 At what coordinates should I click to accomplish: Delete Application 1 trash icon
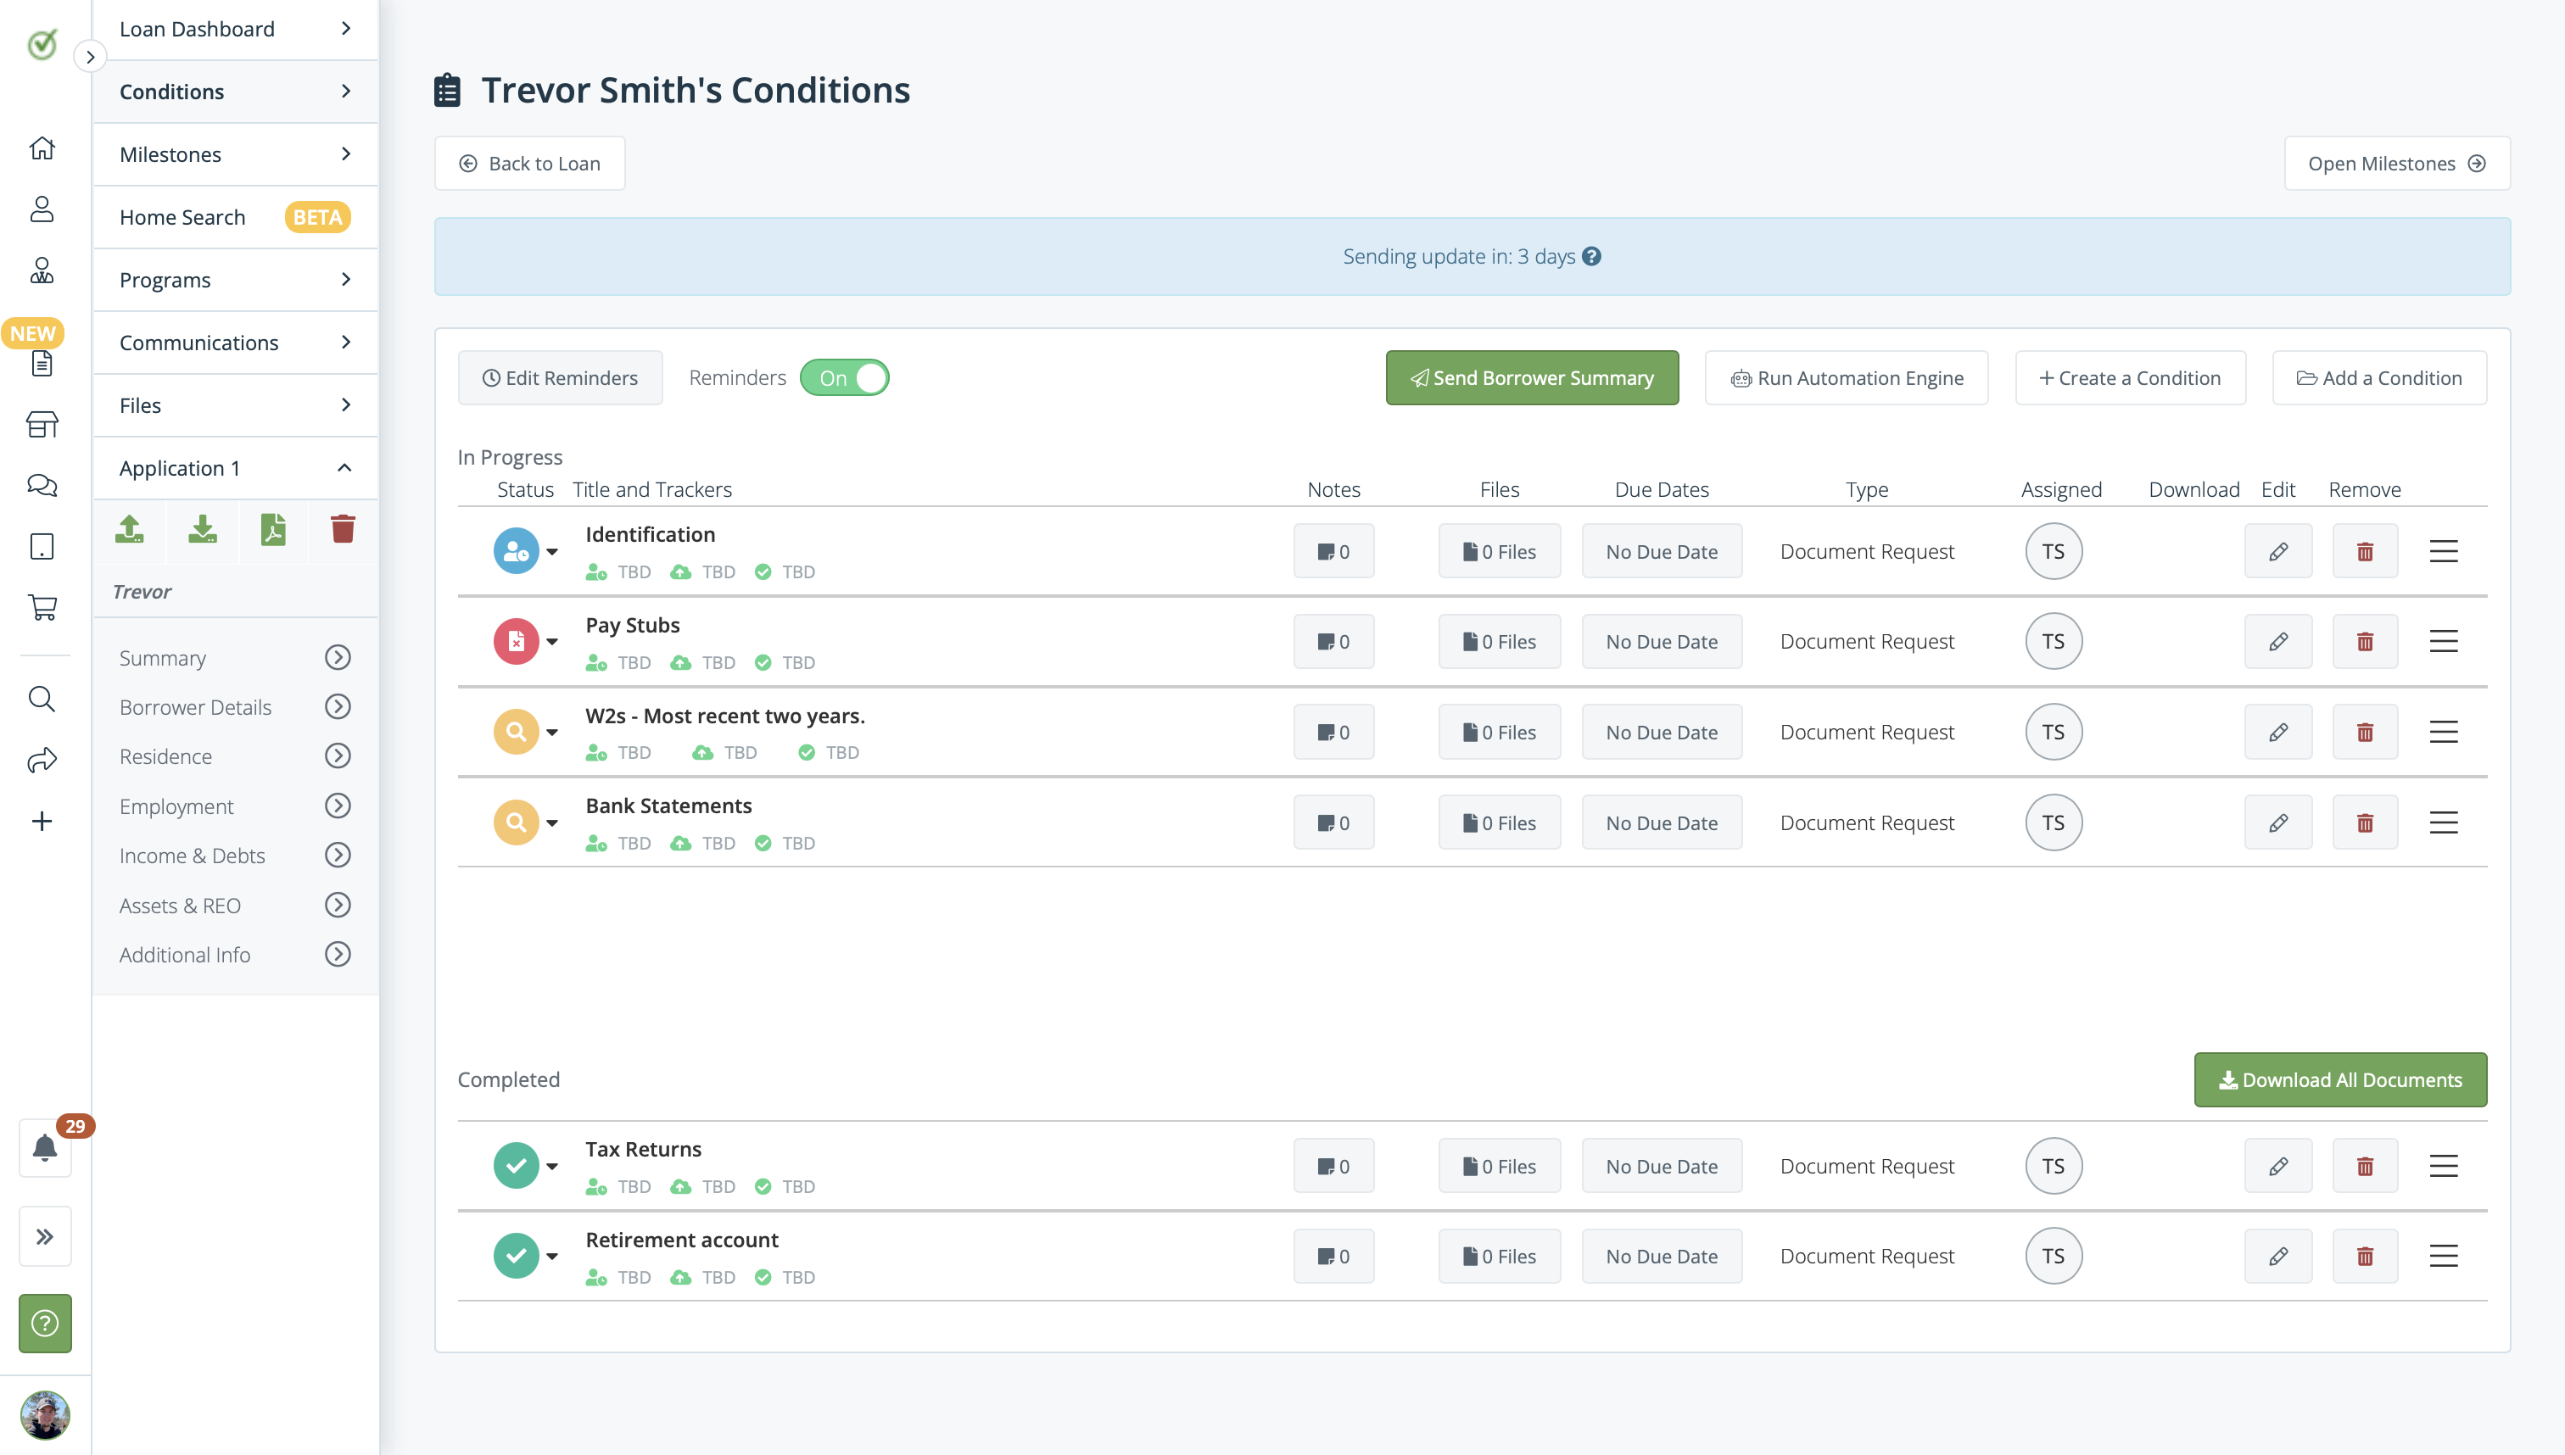point(343,528)
